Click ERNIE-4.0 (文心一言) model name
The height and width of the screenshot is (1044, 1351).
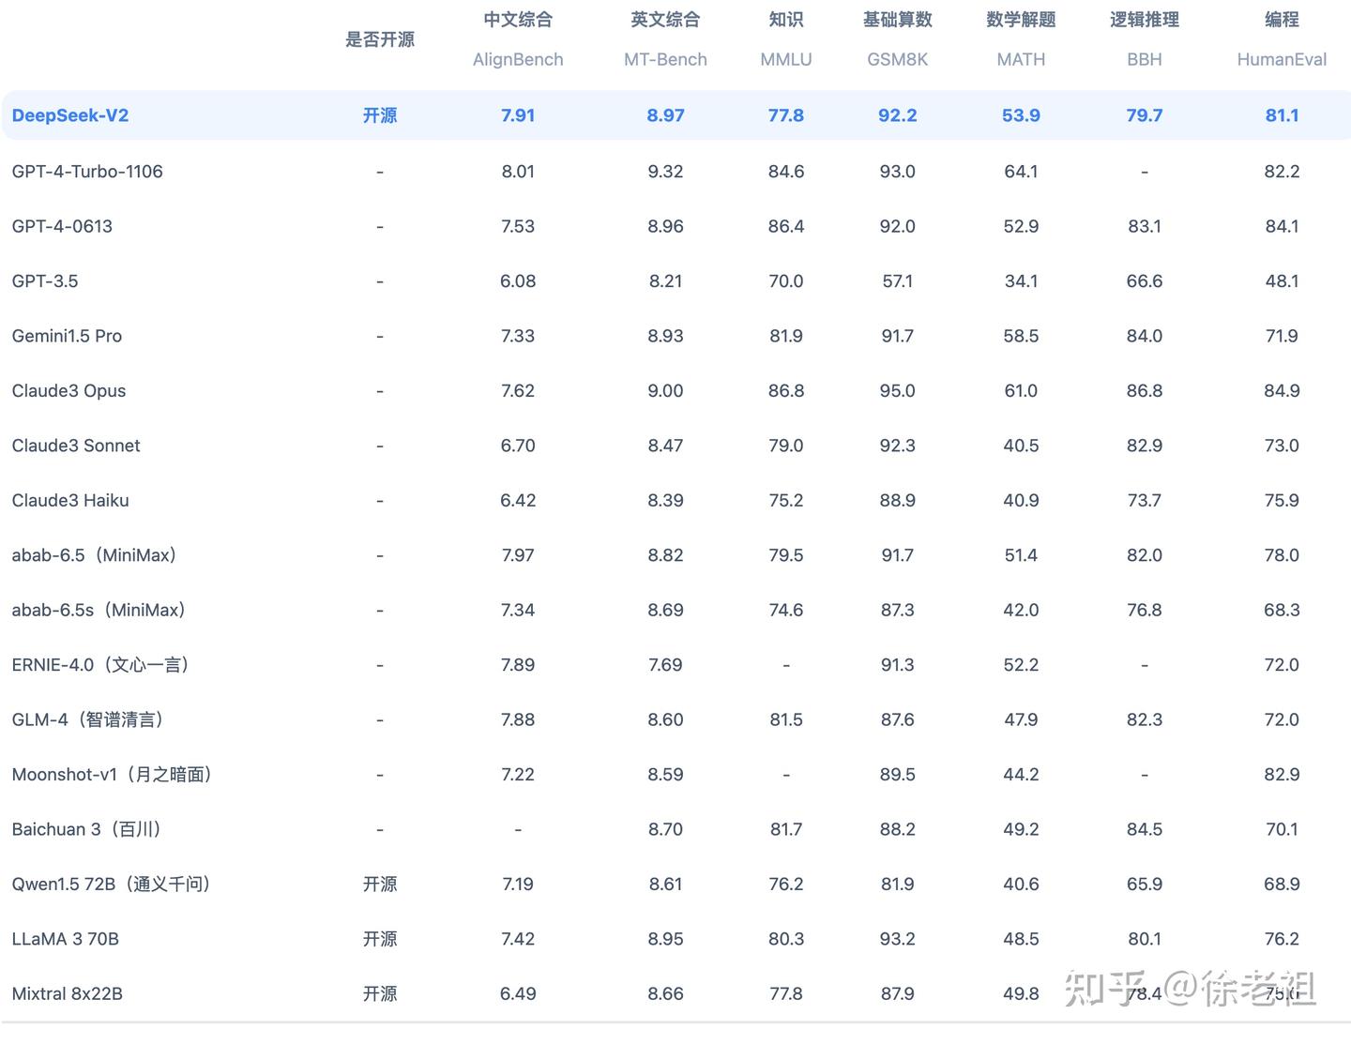pyautogui.click(x=101, y=665)
